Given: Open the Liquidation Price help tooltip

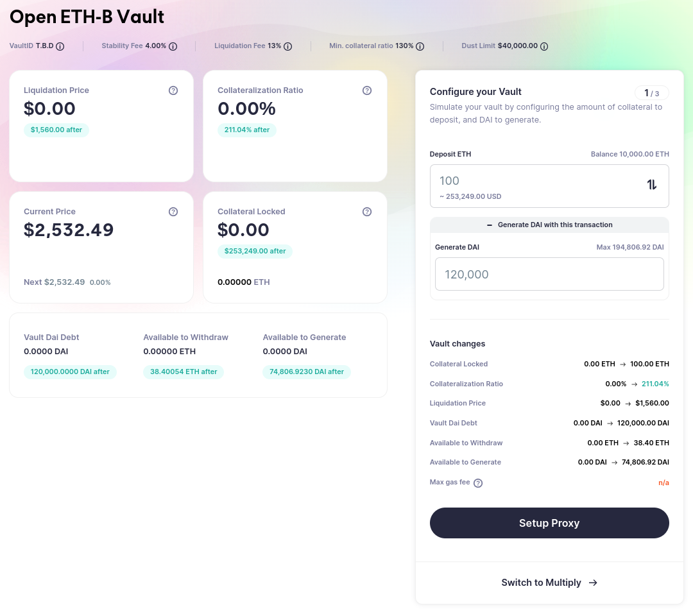Looking at the screenshot, I should tap(173, 90).
